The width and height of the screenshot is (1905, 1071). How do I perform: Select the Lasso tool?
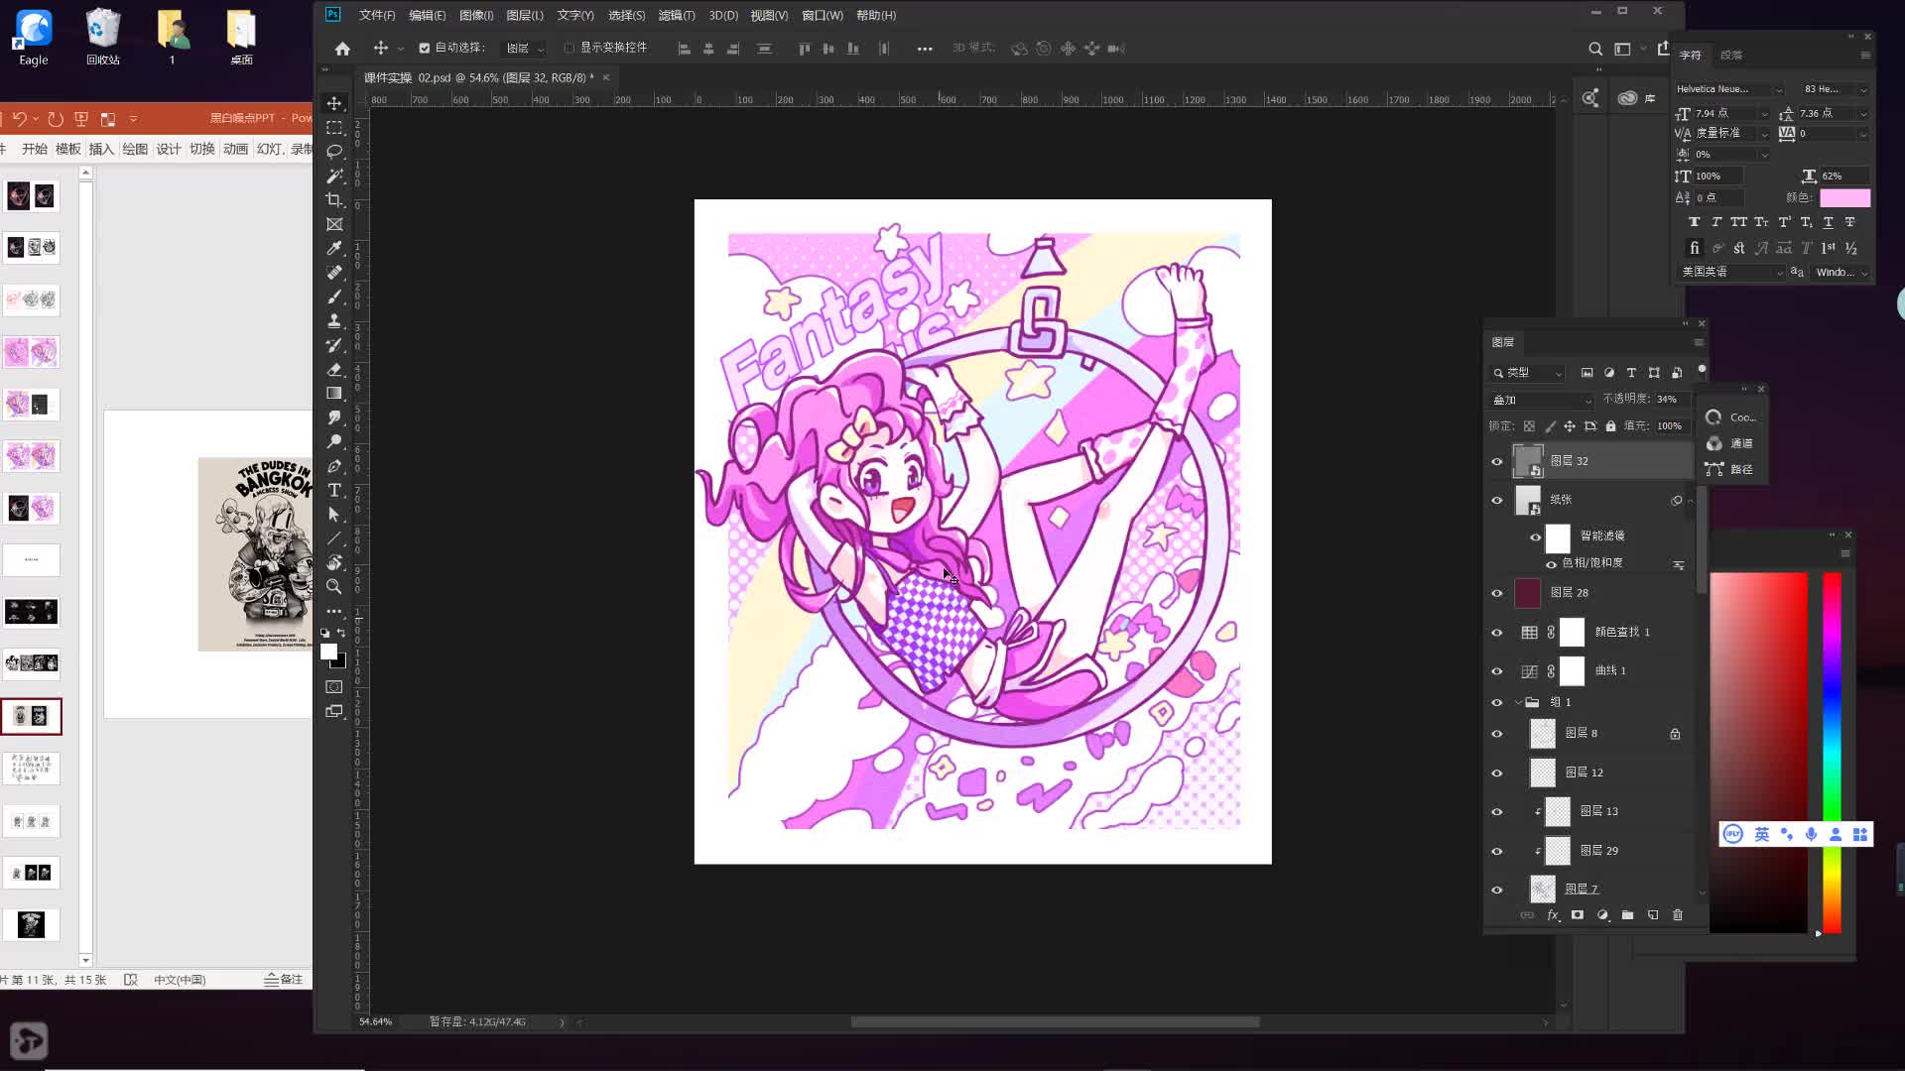tap(334, 152)
